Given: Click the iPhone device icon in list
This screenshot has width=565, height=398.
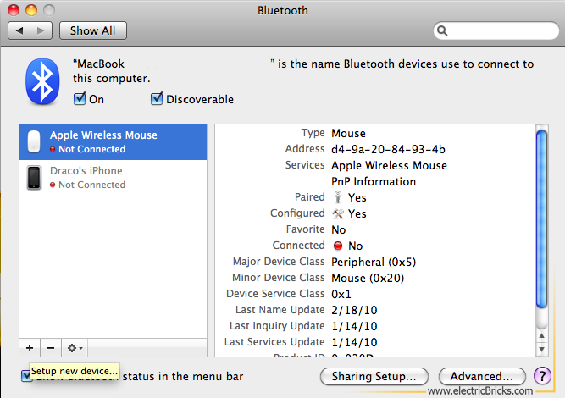Looking at the screenshot, I should point(34,177).
